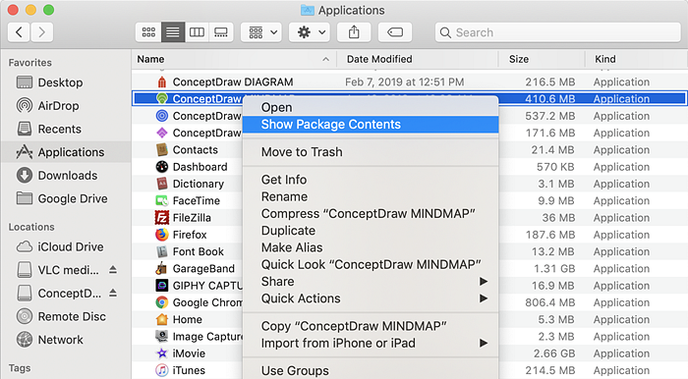Screen dimensions: 688x379
Task: Go back with the left chevron button
Action: (x=19, y=32)
